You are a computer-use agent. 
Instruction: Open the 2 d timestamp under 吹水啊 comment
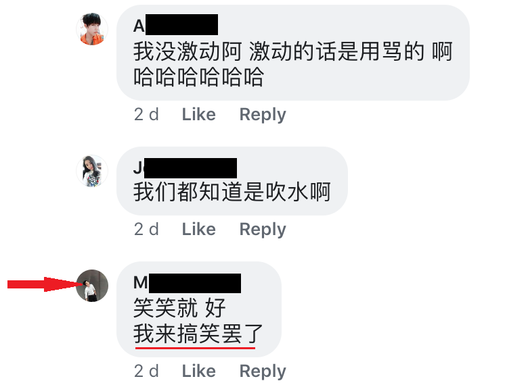[x=146, y=230]
